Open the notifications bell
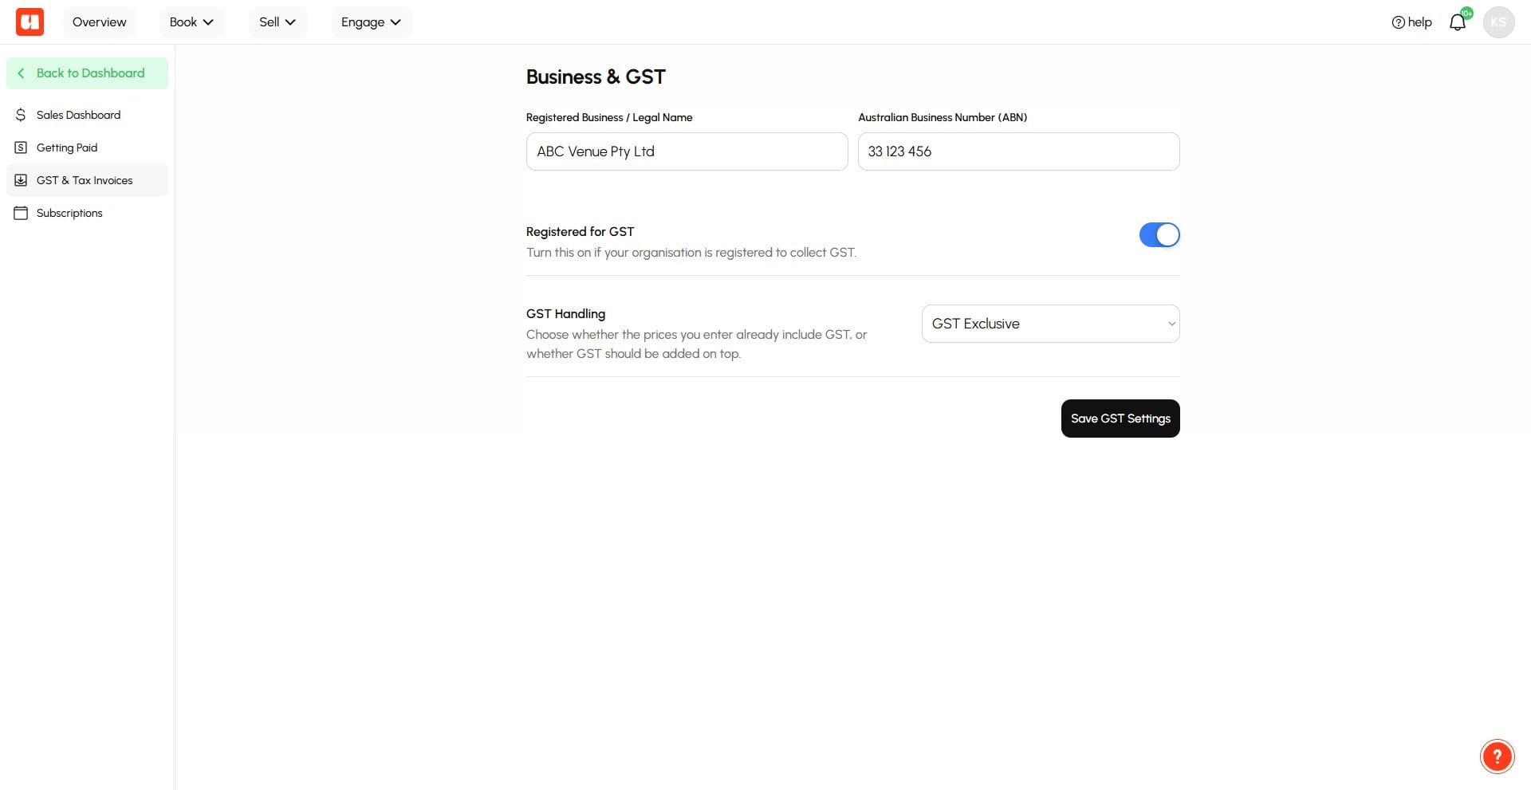 pos(1458,22)
